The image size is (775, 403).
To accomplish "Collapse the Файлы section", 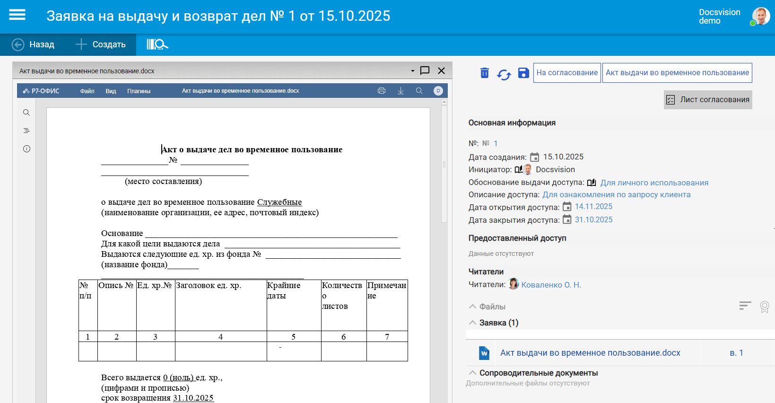I will pos(472,307).
